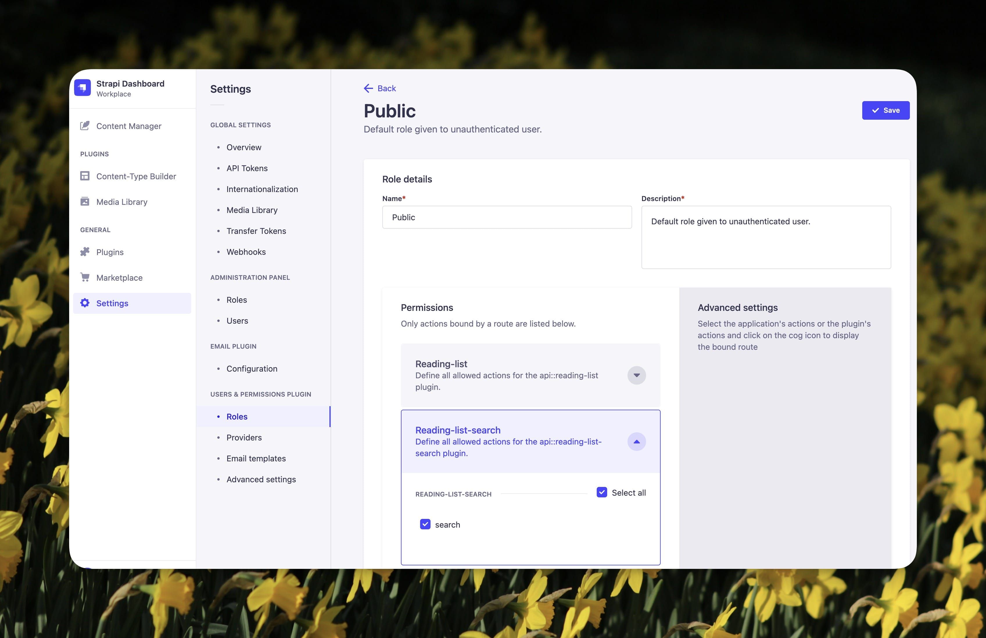Collapse the Reading-list-search section
The height and width of the screenshot is (638, 986).
coord(636,442)
